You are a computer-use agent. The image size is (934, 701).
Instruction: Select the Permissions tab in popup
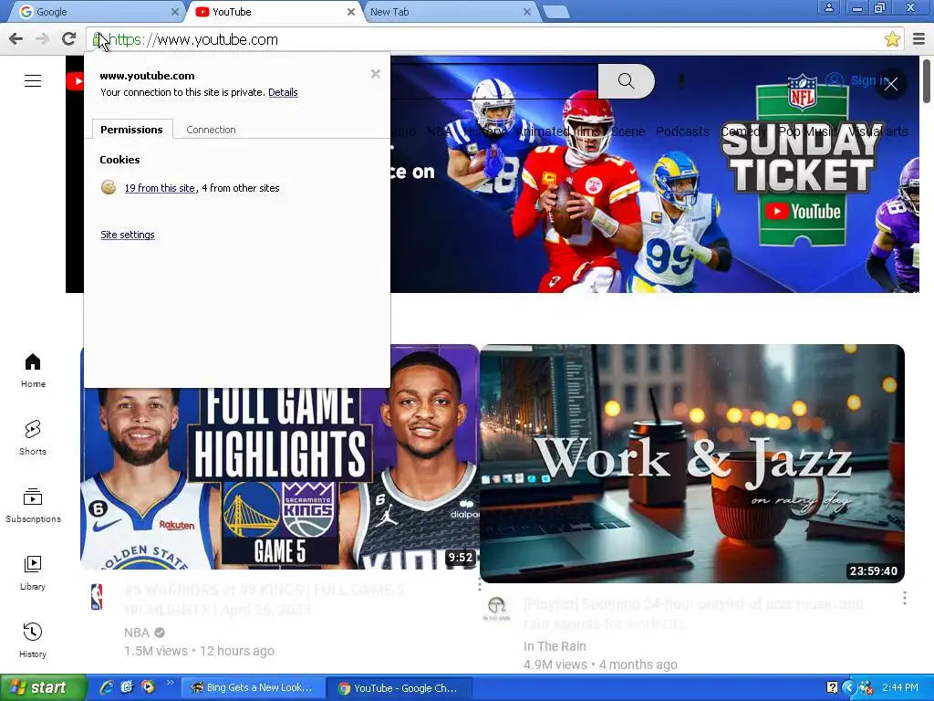tap(131, 130)
